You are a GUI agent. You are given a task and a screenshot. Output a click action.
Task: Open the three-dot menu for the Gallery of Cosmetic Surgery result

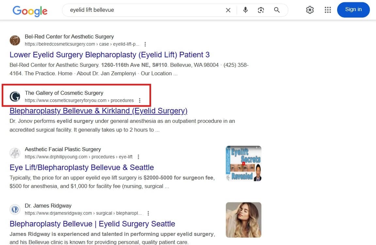(140, 100)
